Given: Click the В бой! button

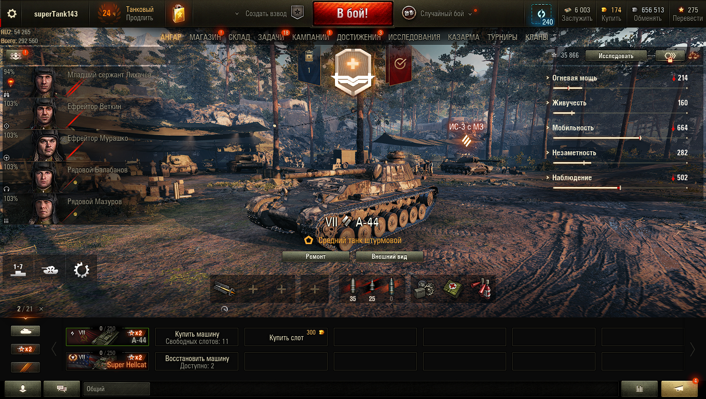Looking at the screenshot, I should click(x=352, y=14).
